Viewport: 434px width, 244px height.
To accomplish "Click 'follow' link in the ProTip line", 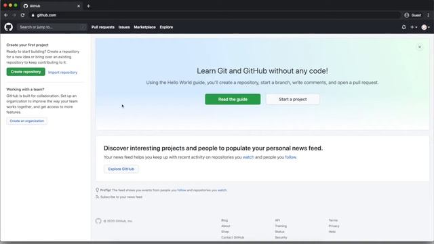I will coord(182,190).
